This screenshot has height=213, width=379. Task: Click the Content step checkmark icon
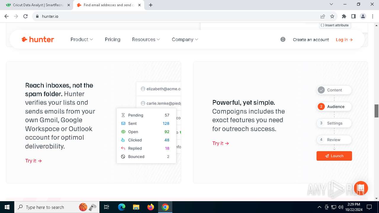pos(321,90)
